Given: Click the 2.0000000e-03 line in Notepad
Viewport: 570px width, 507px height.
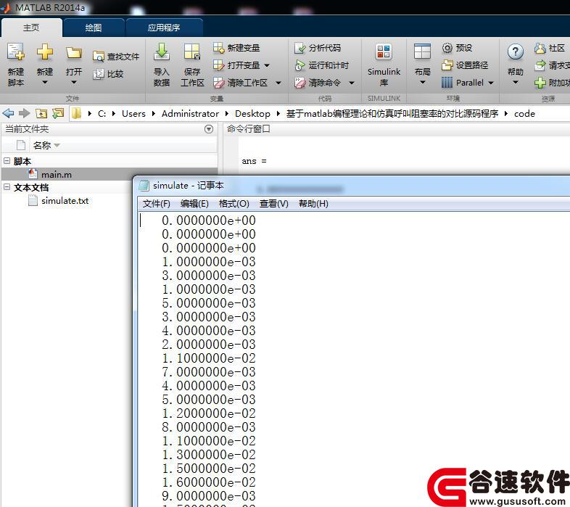Looking at the screenshot, I should click(x=209, y=344).
